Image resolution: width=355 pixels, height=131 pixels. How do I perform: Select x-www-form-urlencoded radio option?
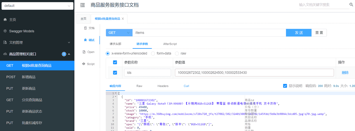(x=108, y=53)
